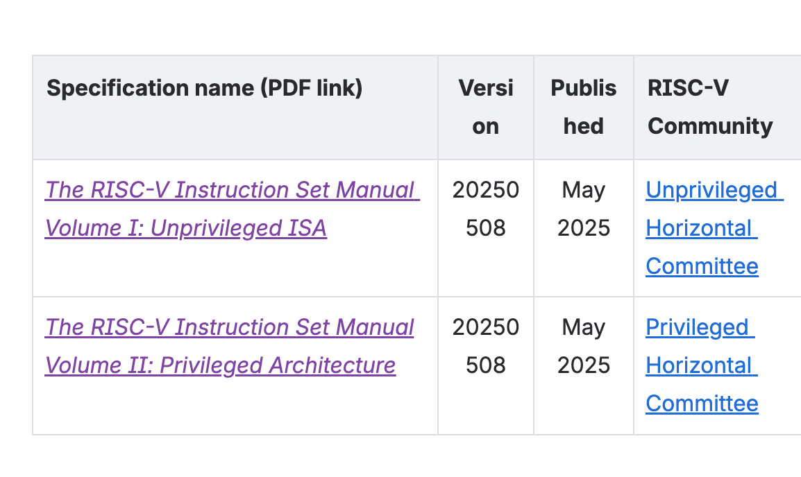The height and width of the screenshot is (477, 801).
Task: Open the "Privileged" committee link word
Action: click(x=697, y=327)
